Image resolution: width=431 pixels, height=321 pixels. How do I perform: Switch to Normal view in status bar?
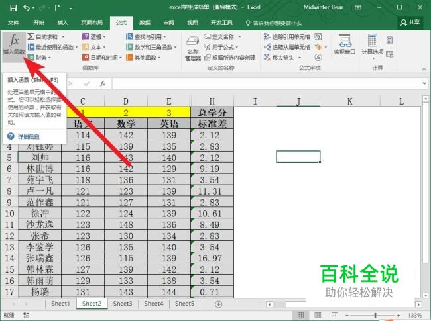301,316
